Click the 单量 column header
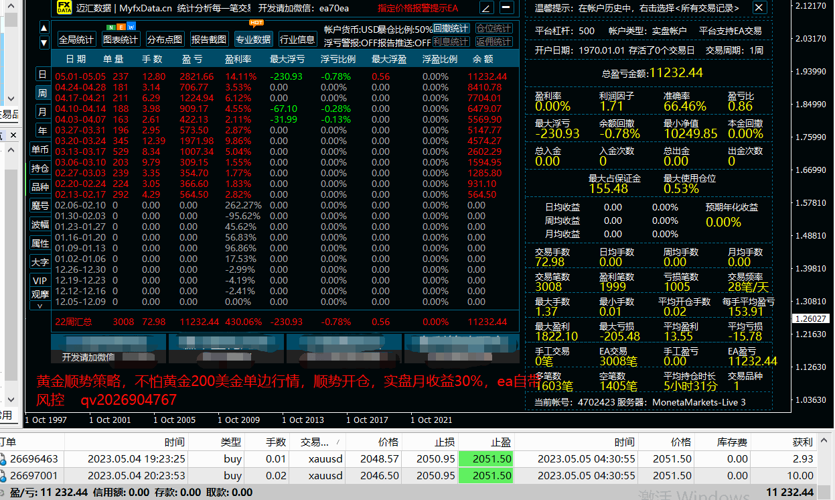 113,60
